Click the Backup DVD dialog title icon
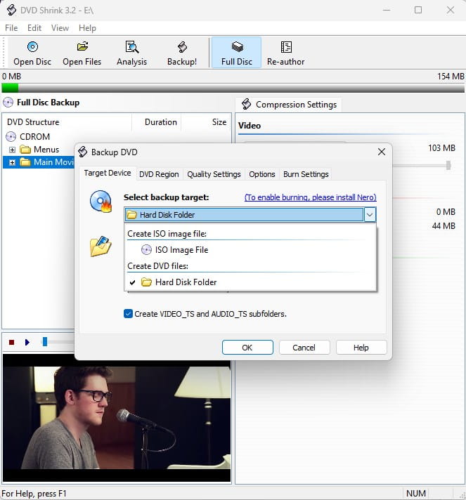This screenshot has width=466, height=500. 83,152
